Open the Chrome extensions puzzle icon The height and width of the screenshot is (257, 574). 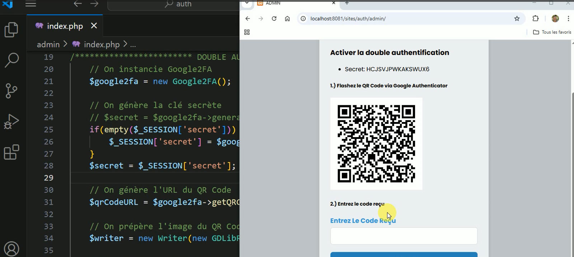coord(536,19)
